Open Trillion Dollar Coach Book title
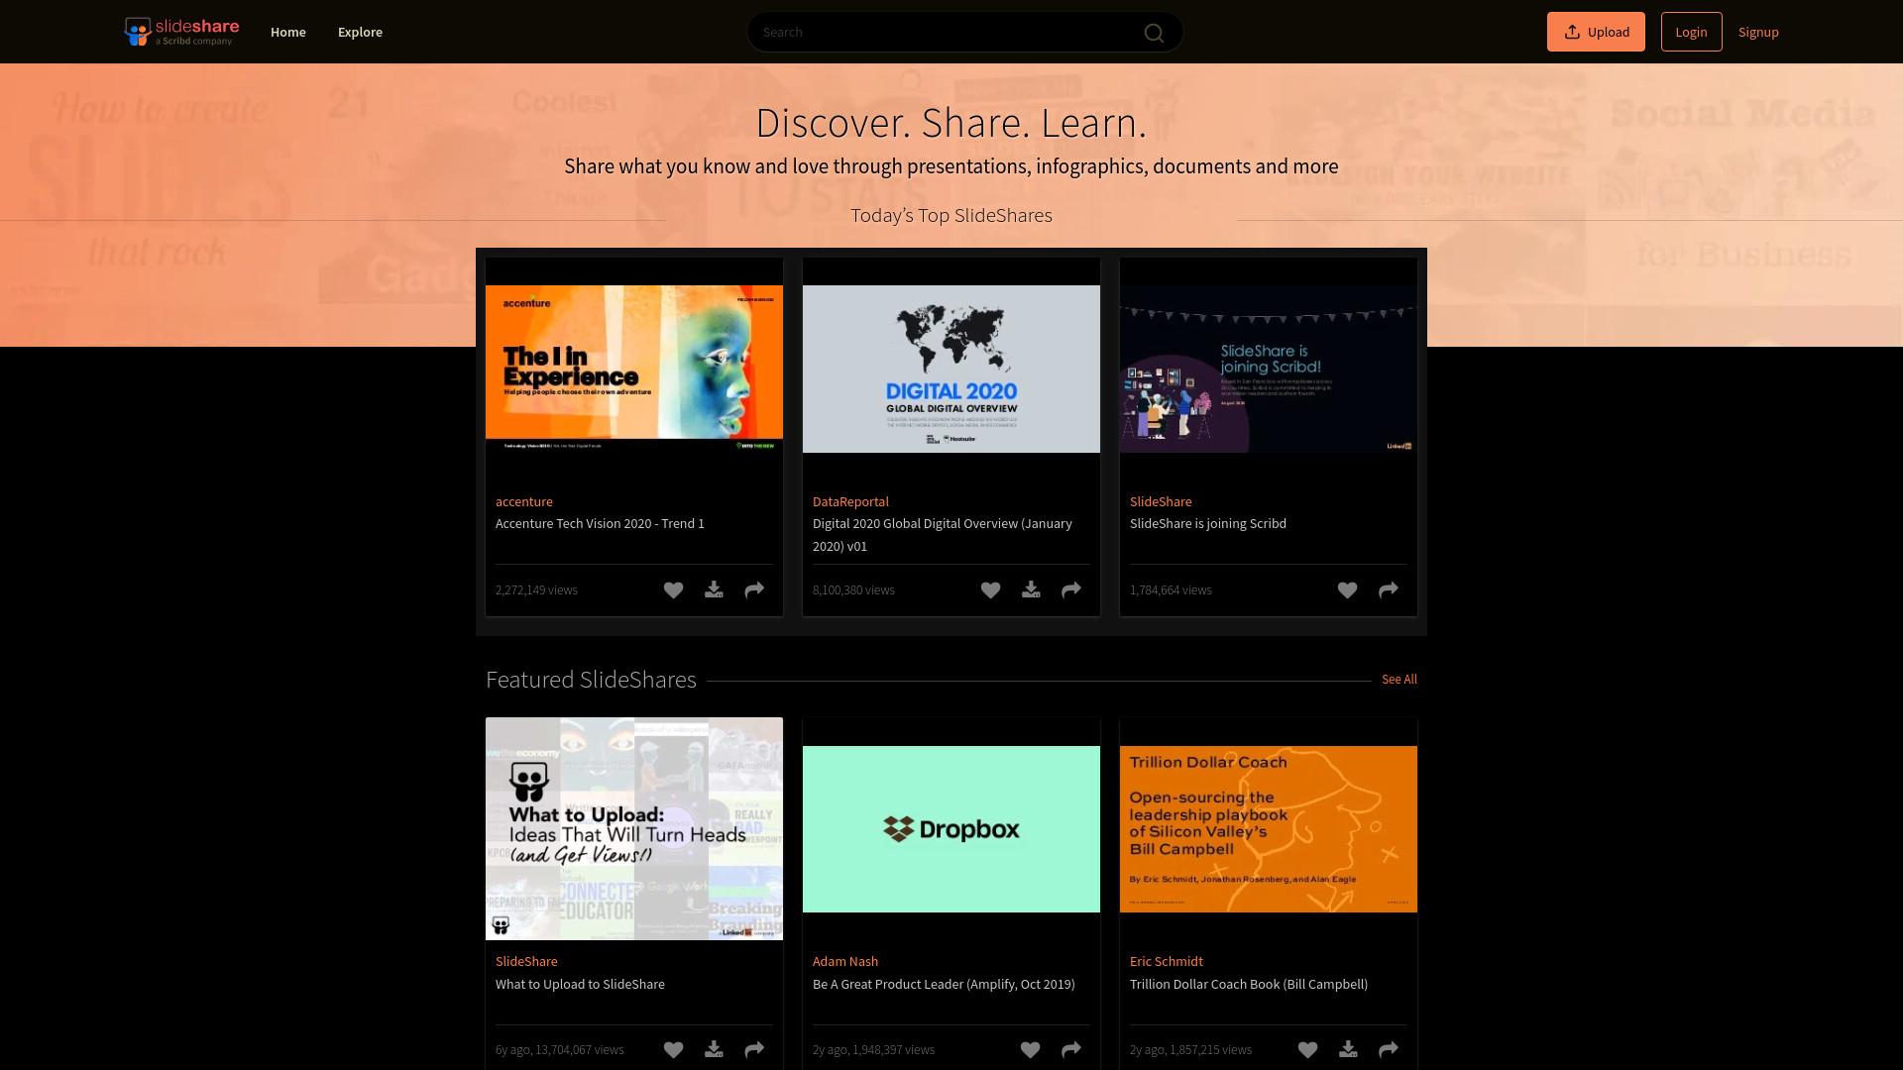 (x=1249, y=984)
